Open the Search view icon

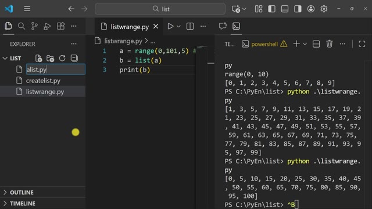coord(22,26)
